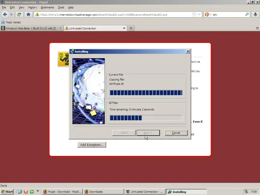Click the Add Exception button
The width and height of the screenshot is (260, 195).
click(x=92, y=145)
